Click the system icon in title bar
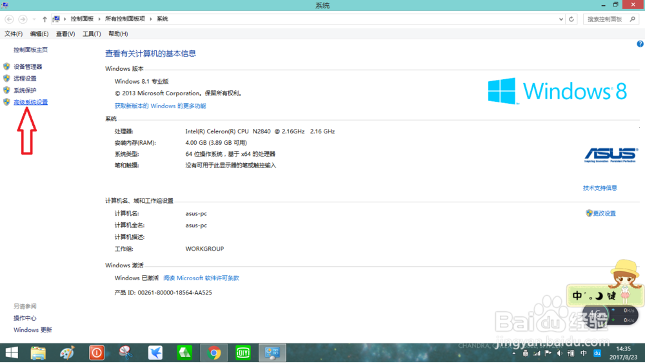 coord(5,5)
